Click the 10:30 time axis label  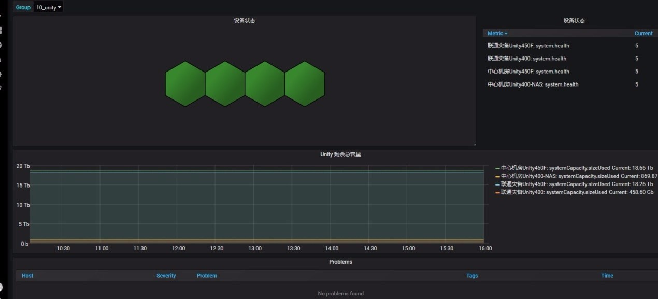pyautogui.click(x=63, y=248)
